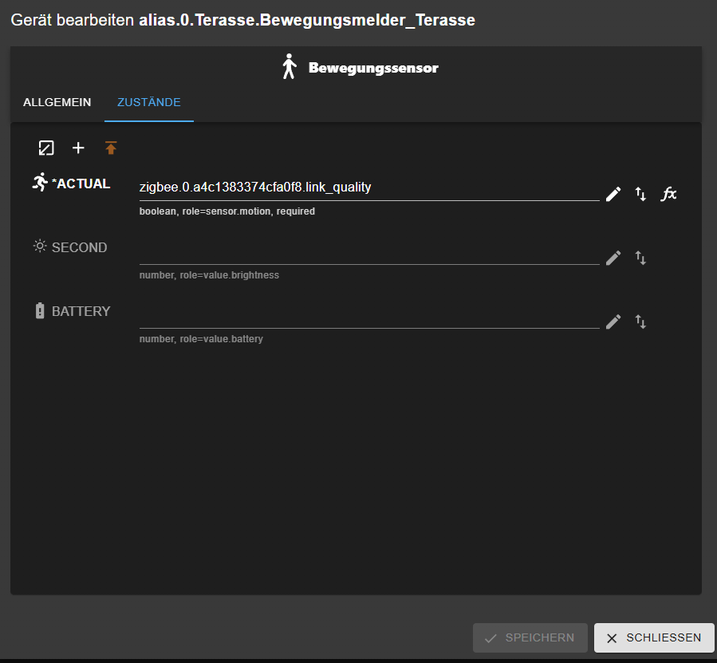Switch to the ALLGEMEIN tab

click(x=57, y=103)
